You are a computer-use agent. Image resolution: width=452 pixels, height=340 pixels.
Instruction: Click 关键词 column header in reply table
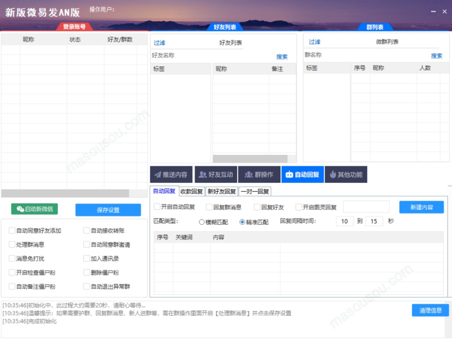coord(184,237)
